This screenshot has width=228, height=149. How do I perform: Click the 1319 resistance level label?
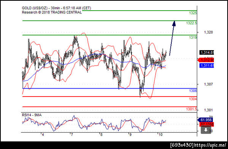(193, 38)
